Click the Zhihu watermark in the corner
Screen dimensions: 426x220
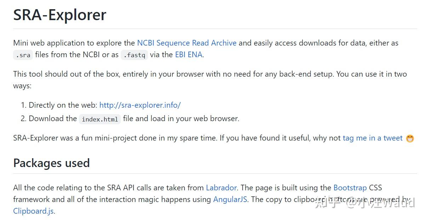coord(365,202)
